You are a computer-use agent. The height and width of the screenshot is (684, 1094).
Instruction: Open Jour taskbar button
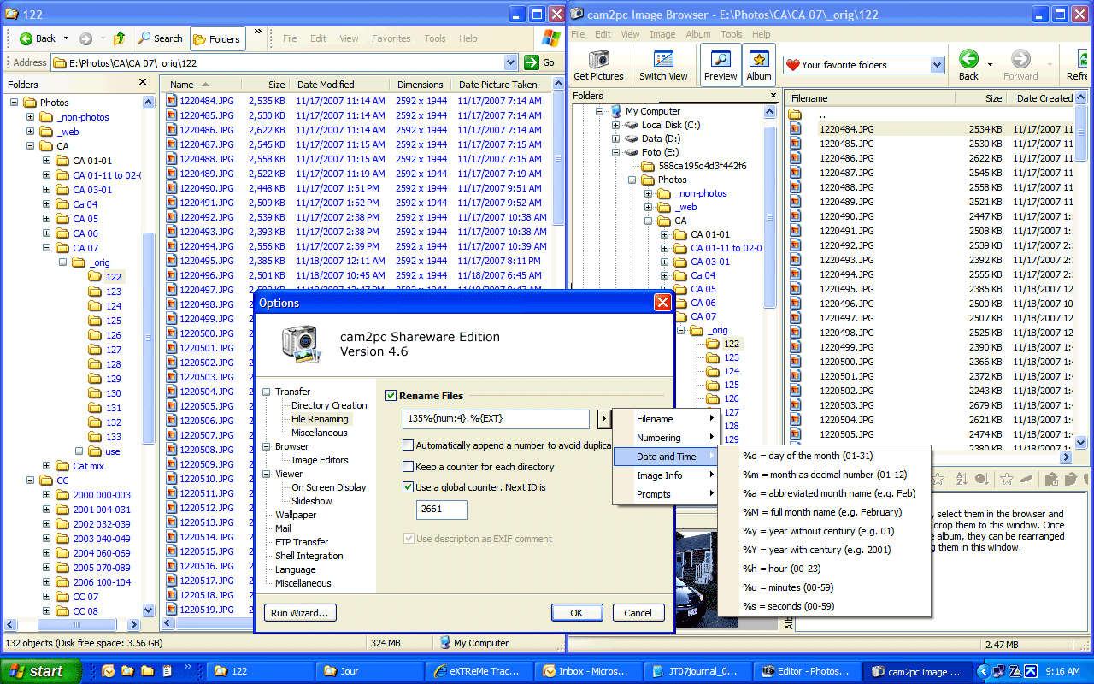click(x=368, y=671)
